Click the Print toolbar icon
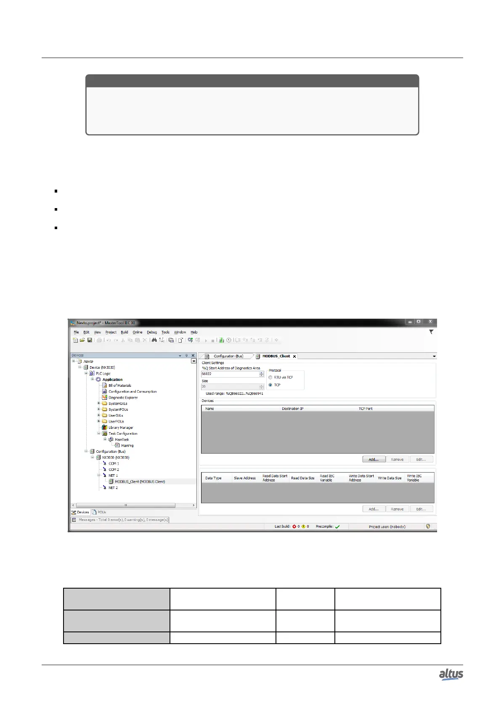Screen dimensions: 501x708 [99, 340]
